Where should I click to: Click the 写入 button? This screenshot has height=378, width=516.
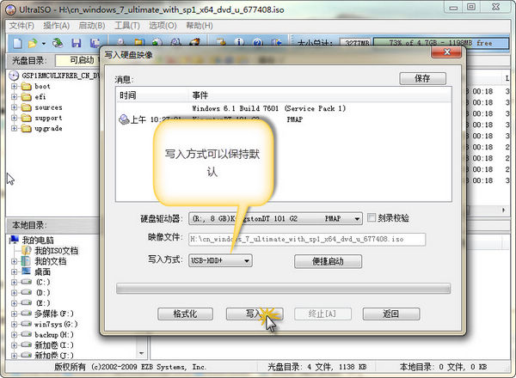click(x=255, y=314)
